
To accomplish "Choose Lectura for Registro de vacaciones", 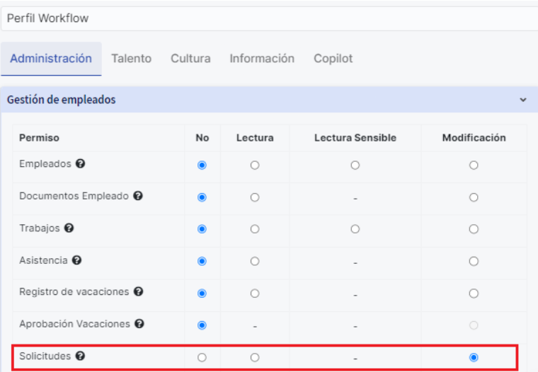I will click(255, 293).
